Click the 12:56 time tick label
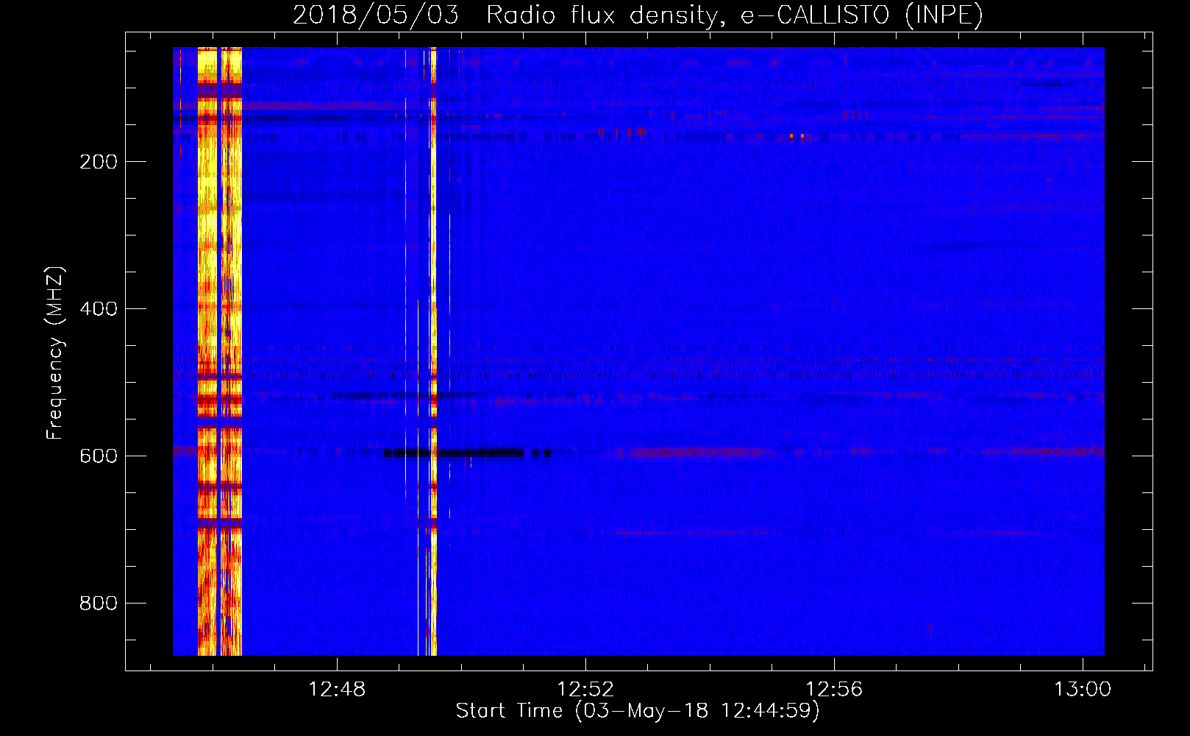 click(834, 690)
